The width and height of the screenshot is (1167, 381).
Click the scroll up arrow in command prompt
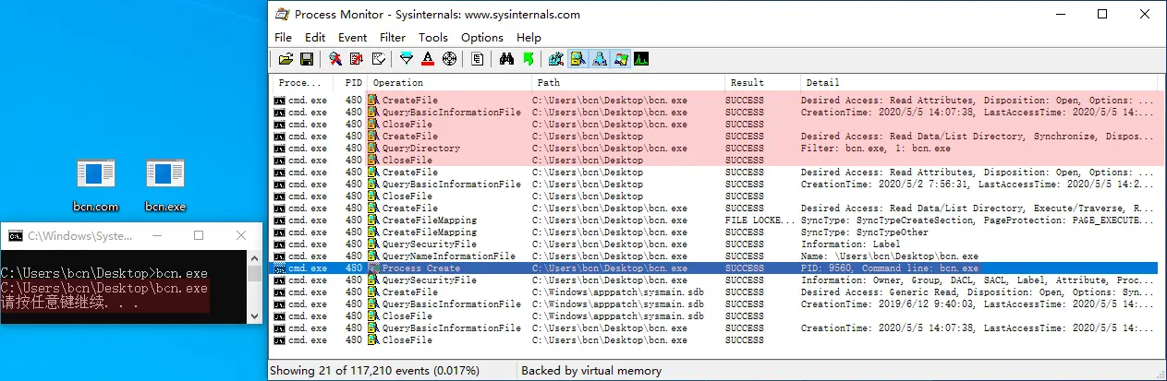(x=254, y=257)
